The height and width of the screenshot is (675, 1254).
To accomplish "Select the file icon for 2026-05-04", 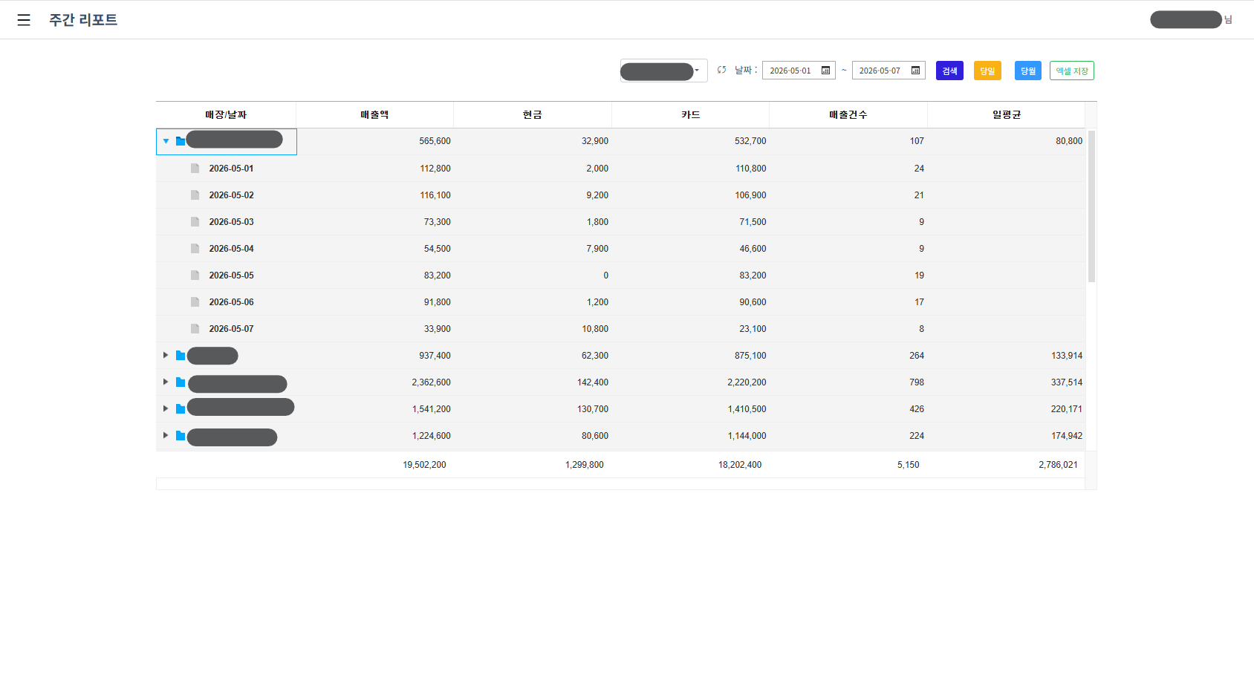I will pos(195,249).
